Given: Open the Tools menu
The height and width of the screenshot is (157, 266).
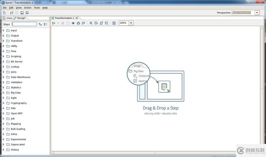Looking at the screenshot, I should coord(37,8).
